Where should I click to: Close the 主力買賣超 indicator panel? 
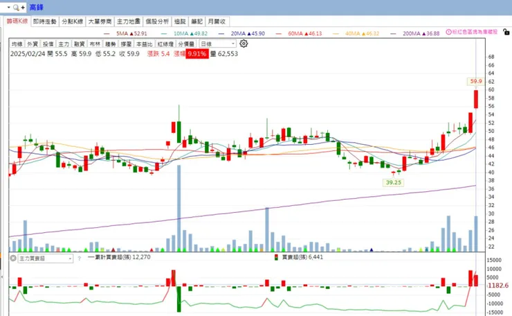13,258
